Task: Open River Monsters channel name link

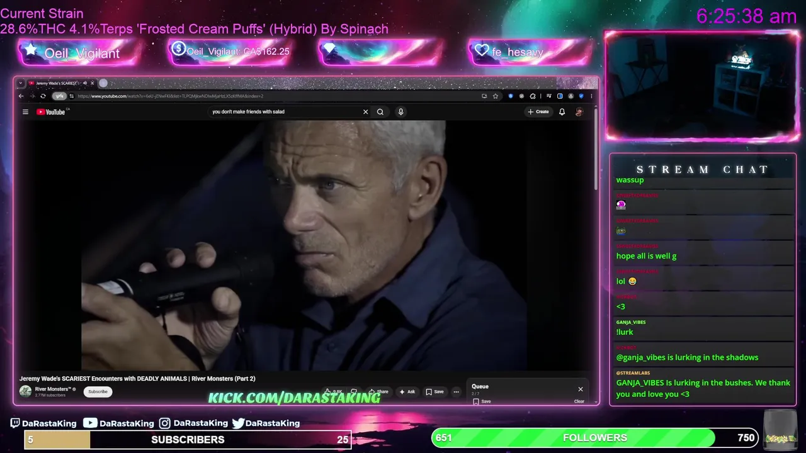Action: (x=52, y=389)
